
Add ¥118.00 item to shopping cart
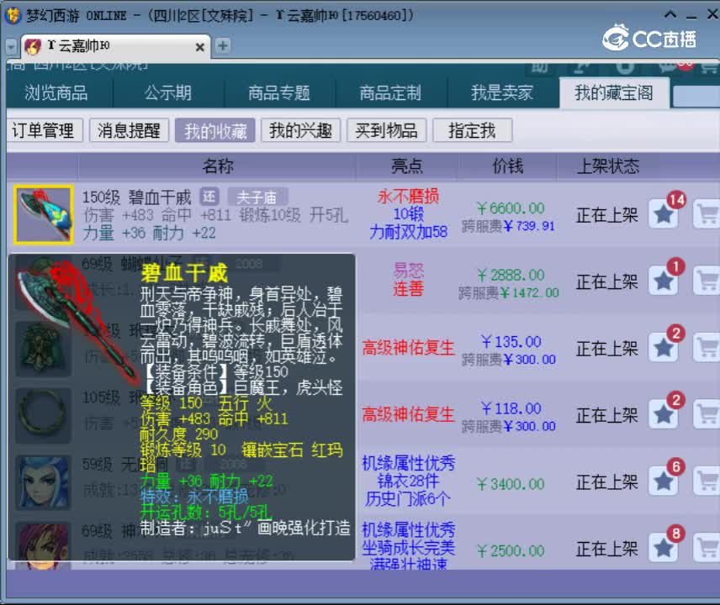[x=707, y=414]
